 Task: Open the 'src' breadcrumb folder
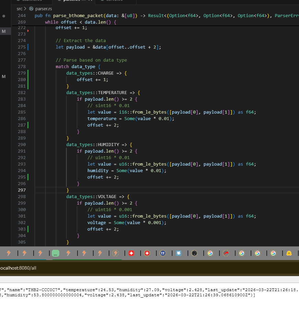[20, 9]
